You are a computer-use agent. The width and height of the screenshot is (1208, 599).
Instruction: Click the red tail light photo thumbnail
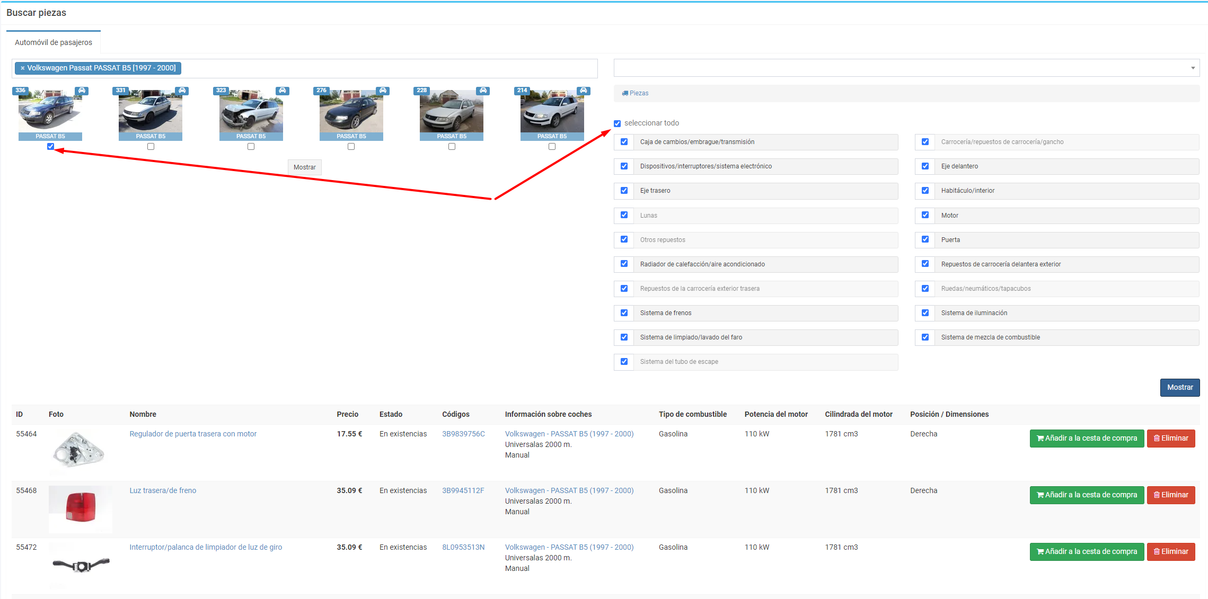click(x=81, y=507)
